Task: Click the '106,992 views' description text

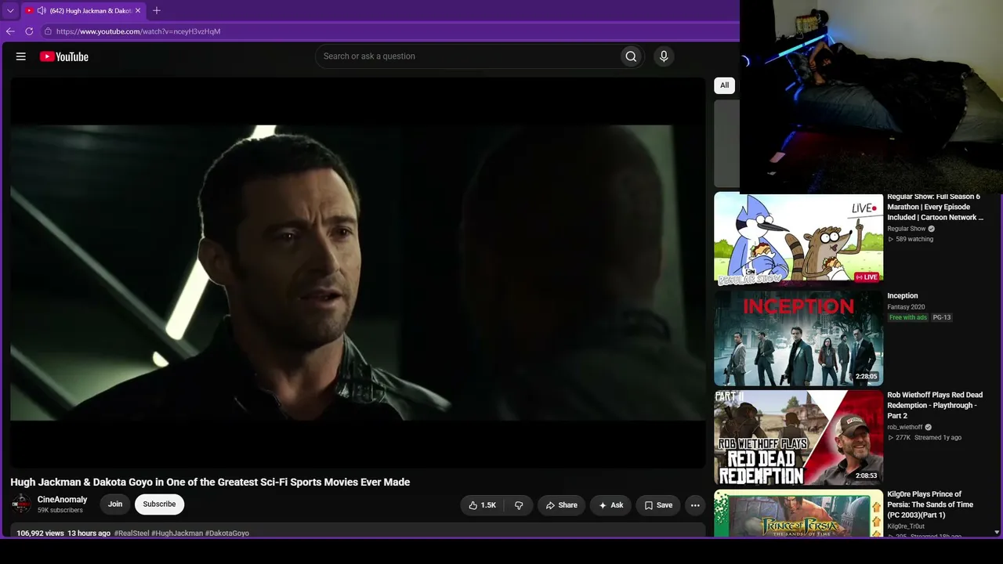Action: coord(41,533)
